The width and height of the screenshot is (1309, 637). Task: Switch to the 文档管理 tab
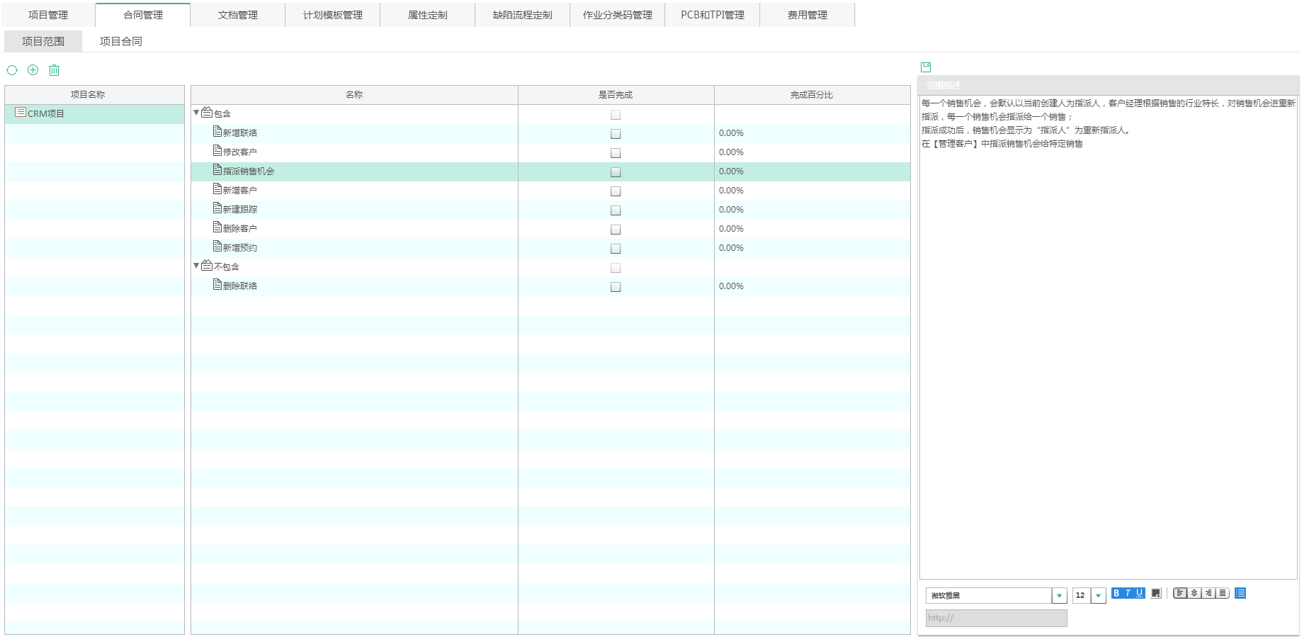(238, 15)
